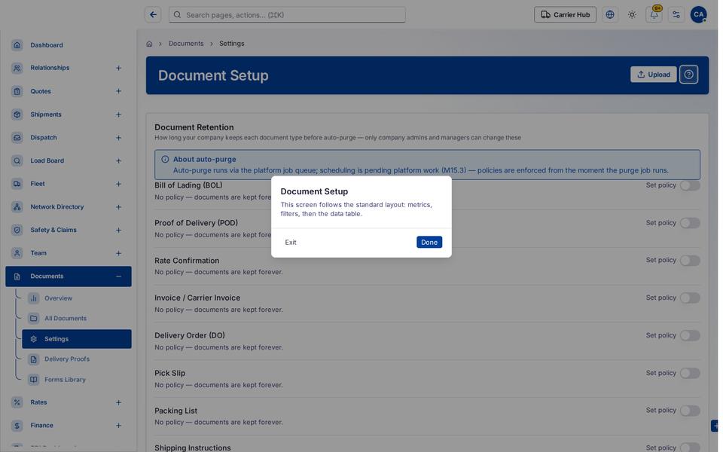Toggle Proof of Delivery policy switch
The width and height of the screenshot is (723, 452).
click(x=690, y=223)
